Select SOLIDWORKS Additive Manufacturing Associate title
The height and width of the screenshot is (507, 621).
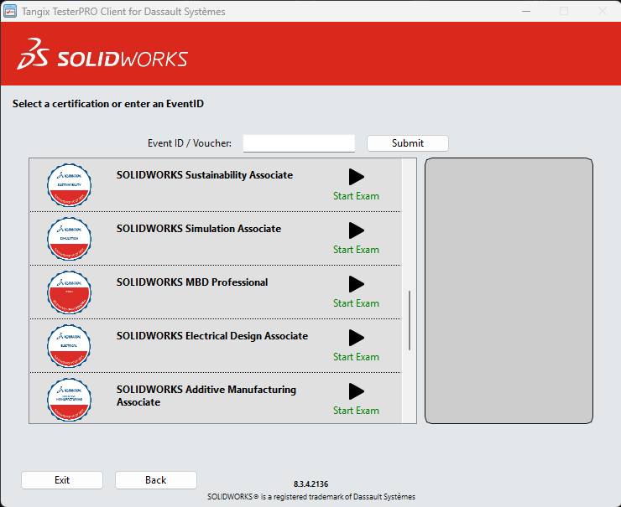pyautogui.click(x=206, y=396)
